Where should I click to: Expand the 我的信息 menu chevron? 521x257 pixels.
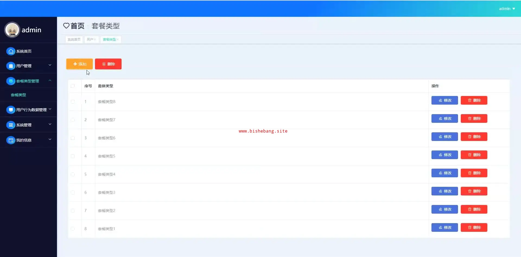click(x=50, y=139)
